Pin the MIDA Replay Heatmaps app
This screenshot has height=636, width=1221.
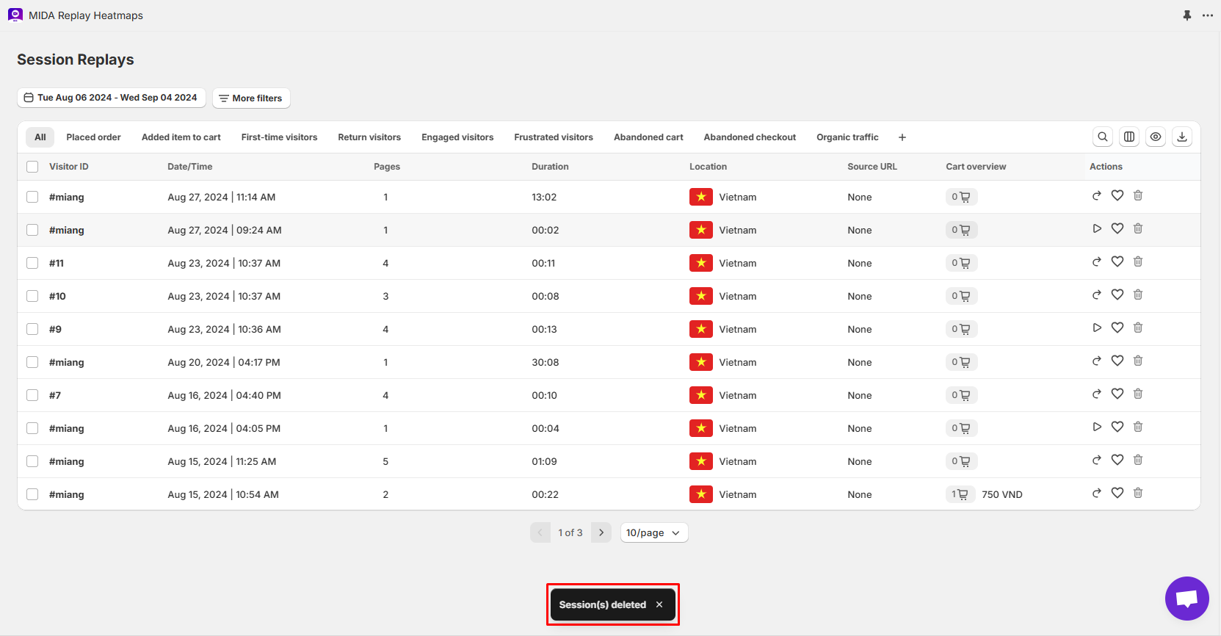click(x=1187, y=15)
